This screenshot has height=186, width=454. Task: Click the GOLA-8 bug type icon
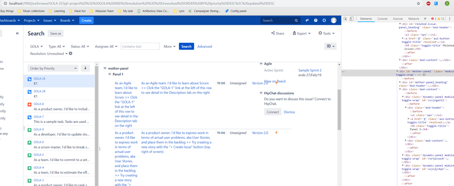(30, 104)
